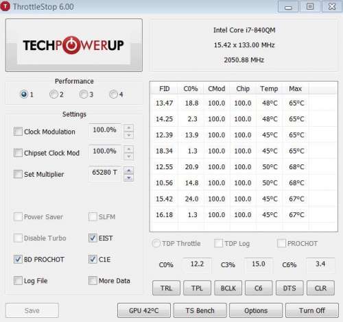
Task: Click the 2050.88 MHz frequency readout
Action: point(244,60)
